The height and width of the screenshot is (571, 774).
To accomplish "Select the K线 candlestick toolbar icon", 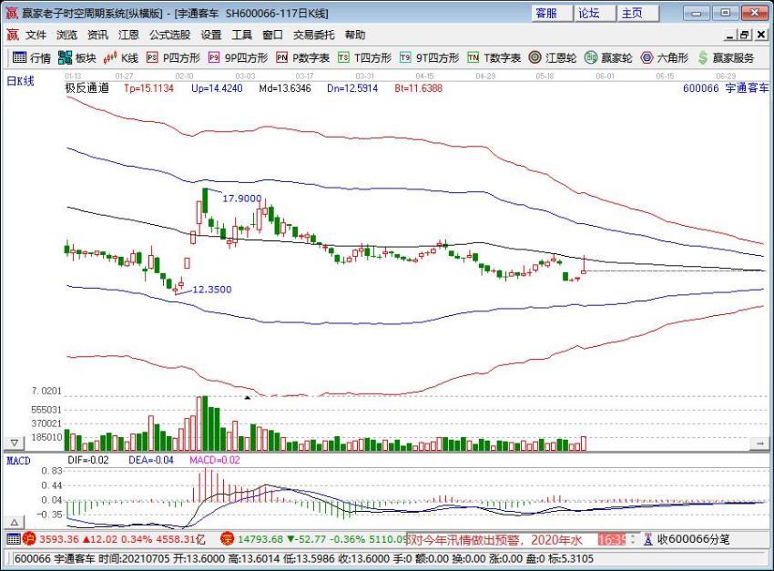I will [110, 57].
